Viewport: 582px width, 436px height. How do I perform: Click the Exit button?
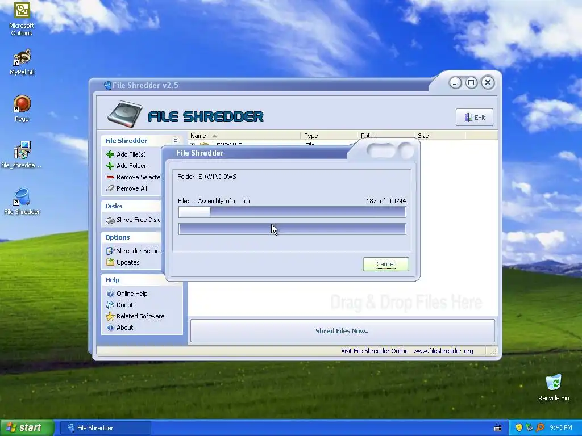click(475, 118)
